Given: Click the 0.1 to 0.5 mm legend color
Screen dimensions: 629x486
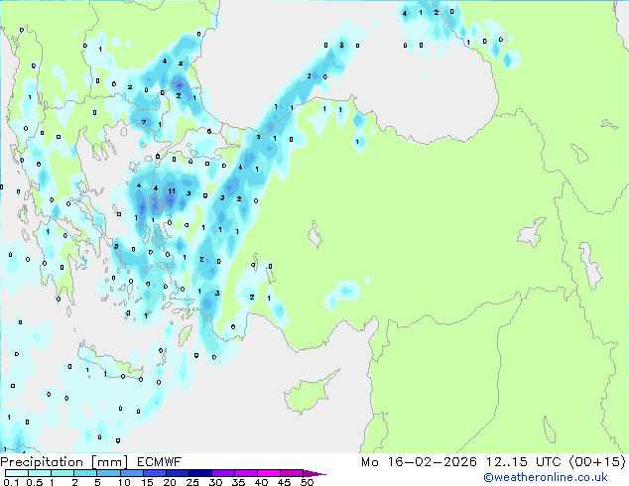Looking at the screenshot, I should tap(17, 473).
